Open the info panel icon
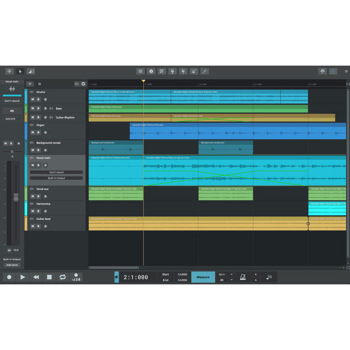This screenshot has height=350, width=350. pyautogui.click(x=151, y=71)
